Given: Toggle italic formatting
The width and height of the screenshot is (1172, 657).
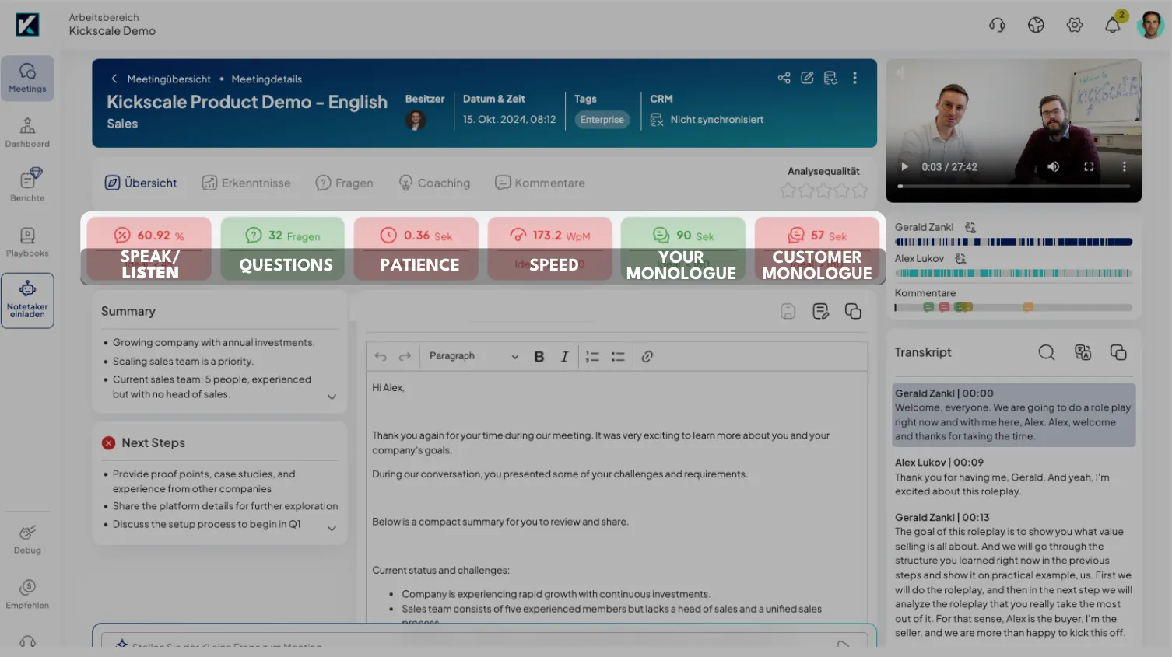Looking at the screenshot, I should tap(564, 356).
